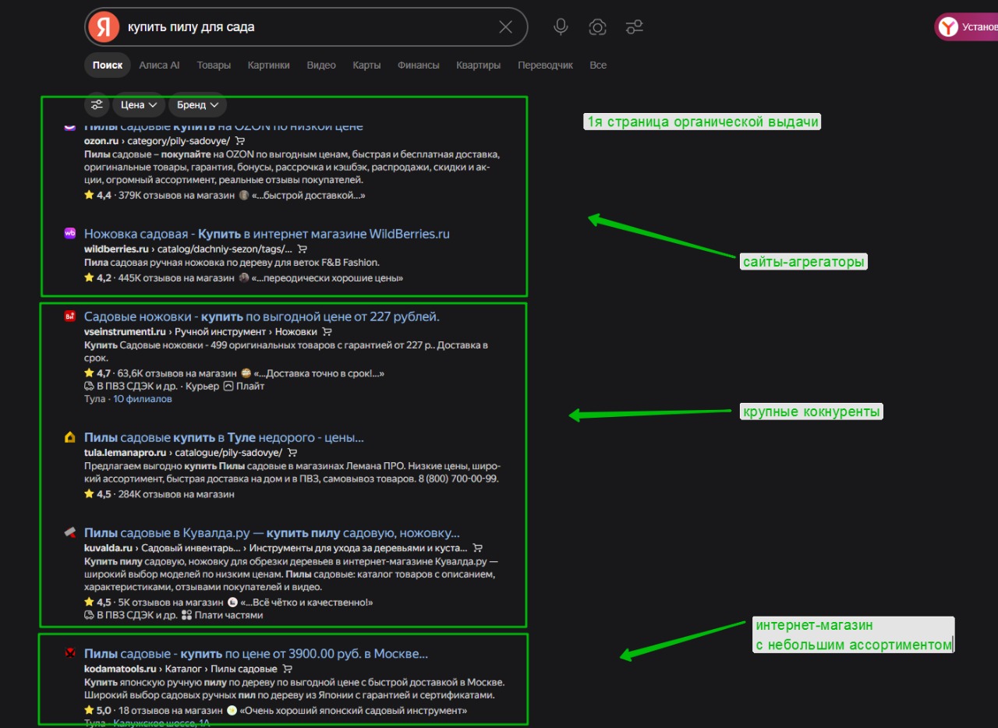Viewport: 998px width, 728px height.
Task: Click the «...Всё чётко и качественно!» review quote
Action: pos(306,603)
